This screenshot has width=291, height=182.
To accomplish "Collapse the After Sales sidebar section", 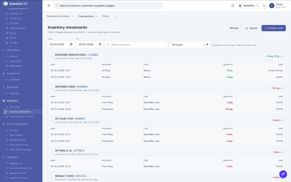I will point(38,50).
